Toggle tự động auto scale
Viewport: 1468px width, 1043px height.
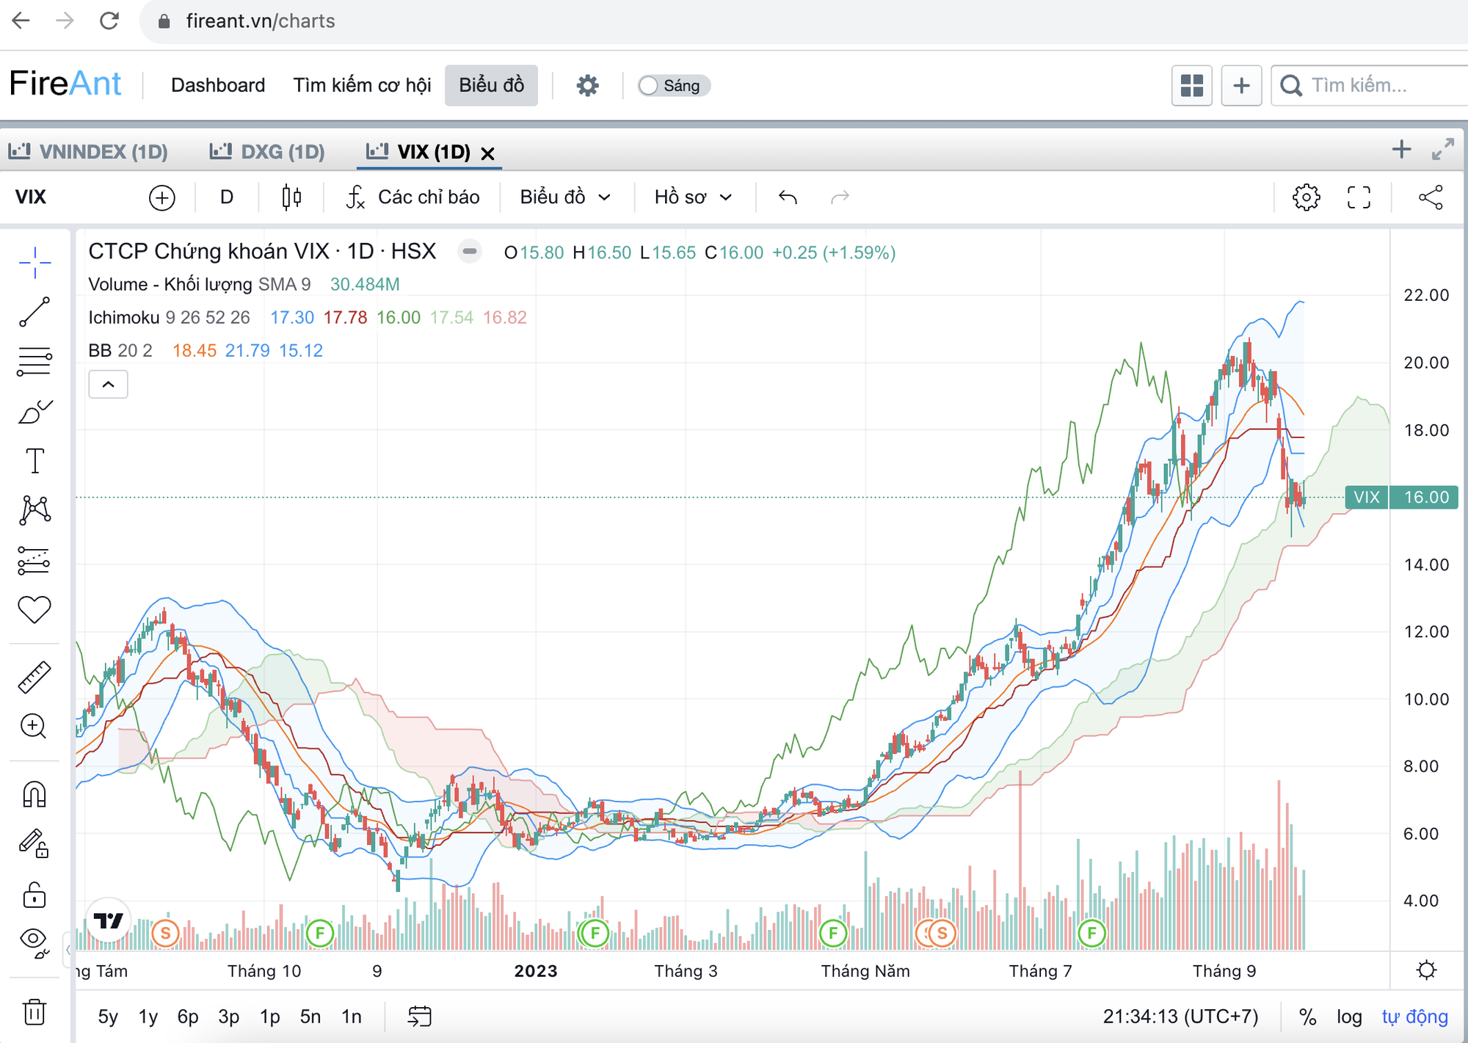coord(1414,1017)
